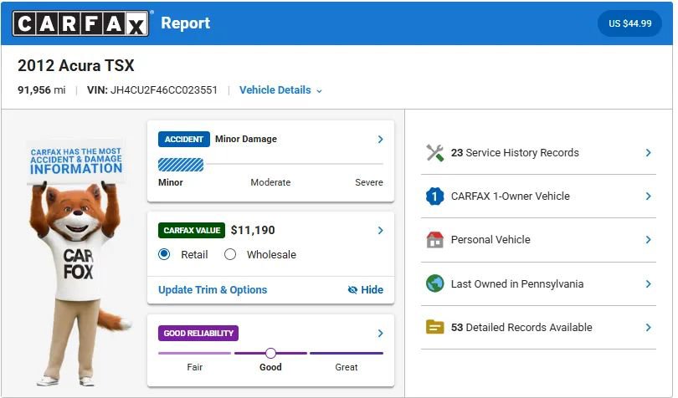Open Minor Damage accident details arrow
The width and height of the screenshot is (678, 398).
pos(381,139)
